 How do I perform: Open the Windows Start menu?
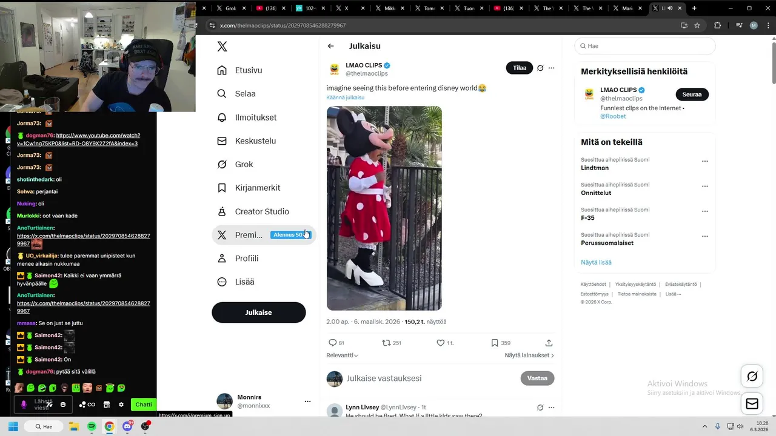tap(13, 426)
